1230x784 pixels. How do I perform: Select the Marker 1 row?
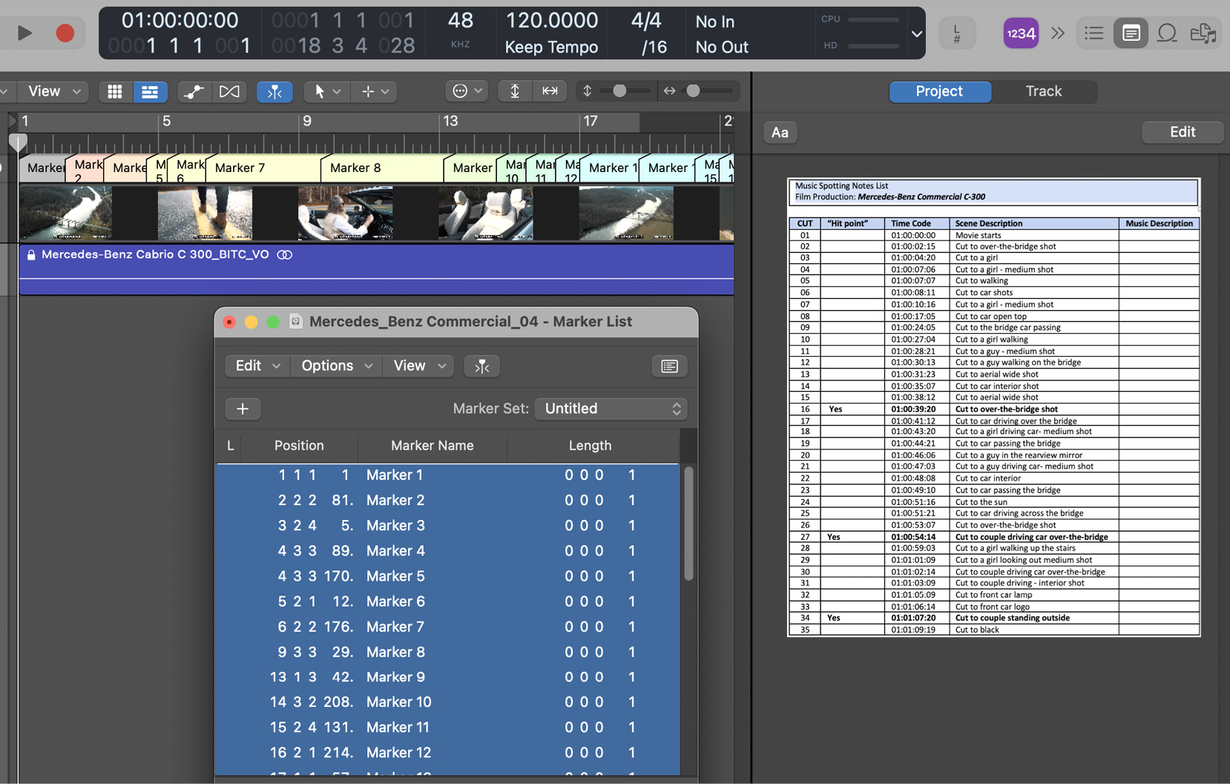point(447,475)
